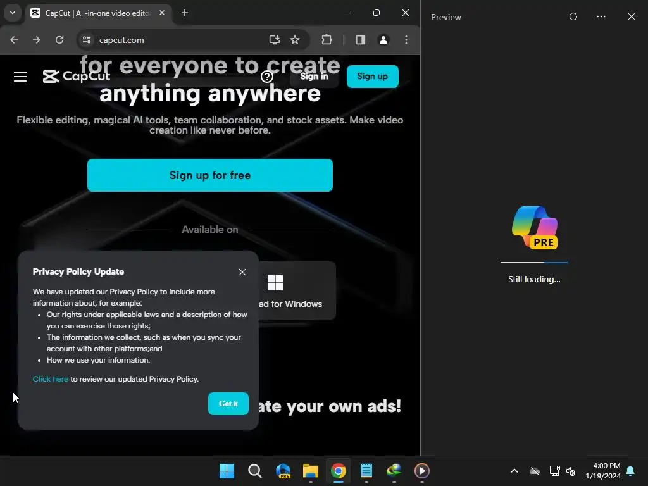Open Chrome extensions puzzle icon

[x=327, y=40]
